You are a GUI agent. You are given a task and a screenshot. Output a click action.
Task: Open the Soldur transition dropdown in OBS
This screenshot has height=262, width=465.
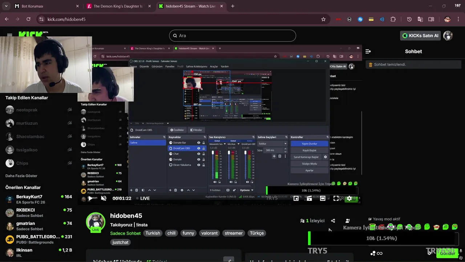[272, 144]
